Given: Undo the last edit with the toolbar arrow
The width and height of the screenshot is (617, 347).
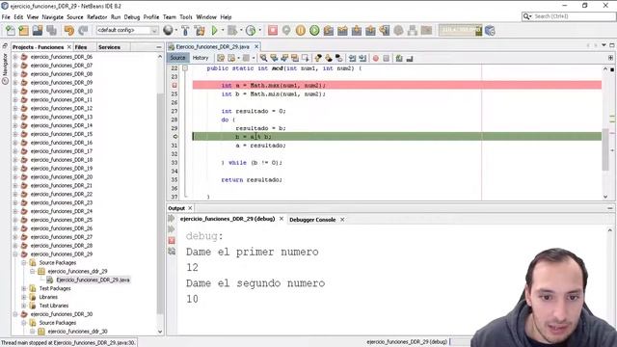Looking at the screenshot, I should click(69, 30).
